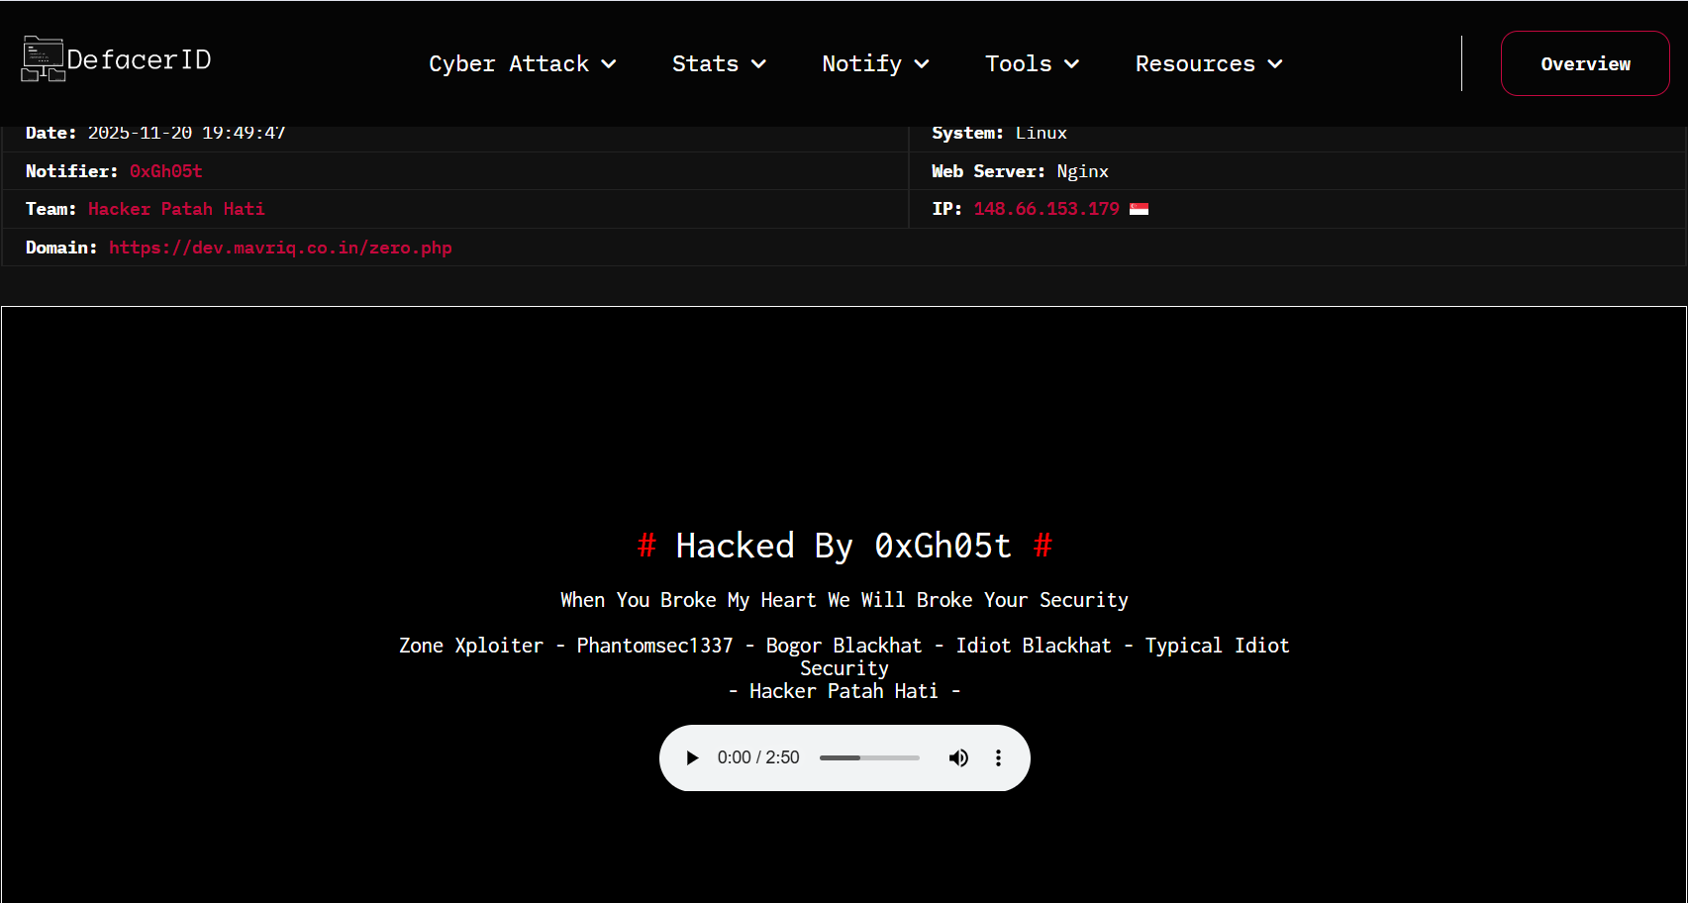Click the DefacerID site name text
Viewport: 1688px width, 903px height.
click(139, 60)
